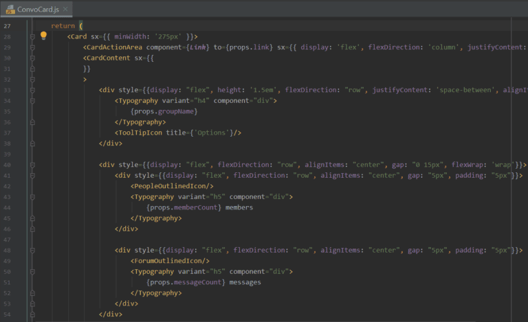Toggle fold end marker on line 54

point(33,314)
